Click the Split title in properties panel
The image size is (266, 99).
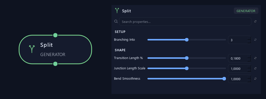127,11
